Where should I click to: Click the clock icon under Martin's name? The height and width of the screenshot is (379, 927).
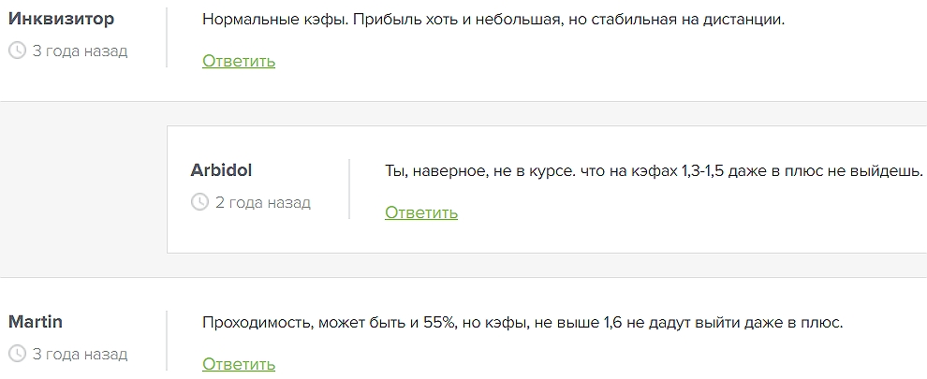tap(17, 355)
